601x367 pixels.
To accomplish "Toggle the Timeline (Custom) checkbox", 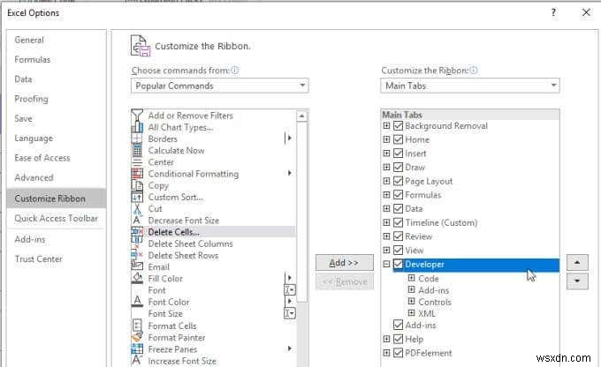I will (399, 222).
